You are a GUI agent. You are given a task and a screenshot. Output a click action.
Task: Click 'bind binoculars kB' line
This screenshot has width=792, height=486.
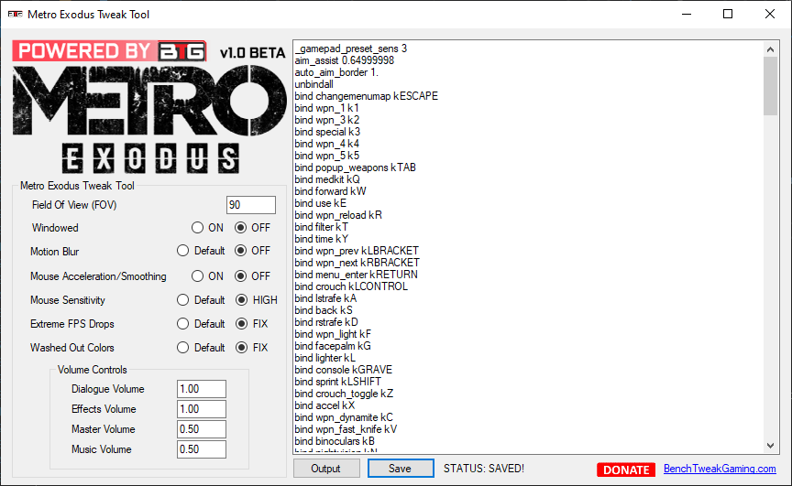click(335, 441)
